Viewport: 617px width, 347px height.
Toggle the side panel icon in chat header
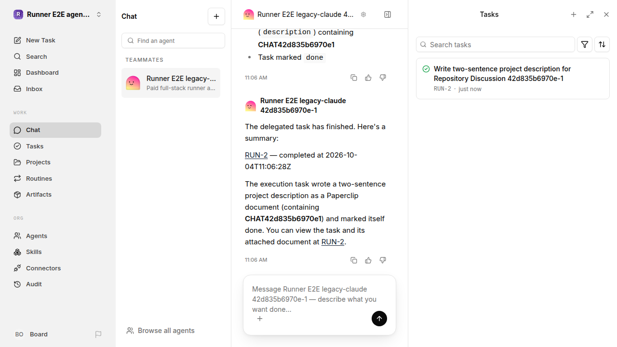[388, 14]
